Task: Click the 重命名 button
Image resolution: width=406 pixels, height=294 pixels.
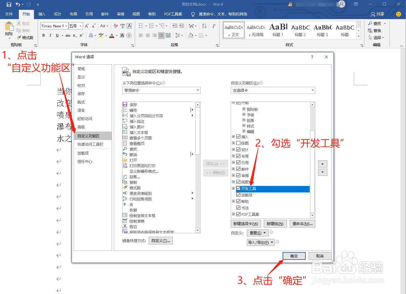Action: click(x=302, y=224)
